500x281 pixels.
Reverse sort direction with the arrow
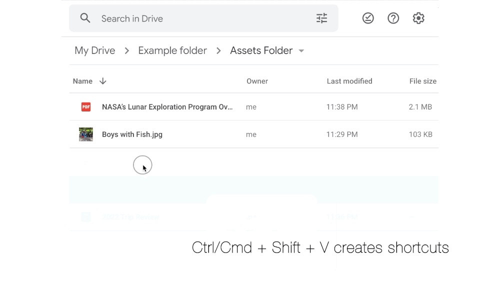(103, 81)
